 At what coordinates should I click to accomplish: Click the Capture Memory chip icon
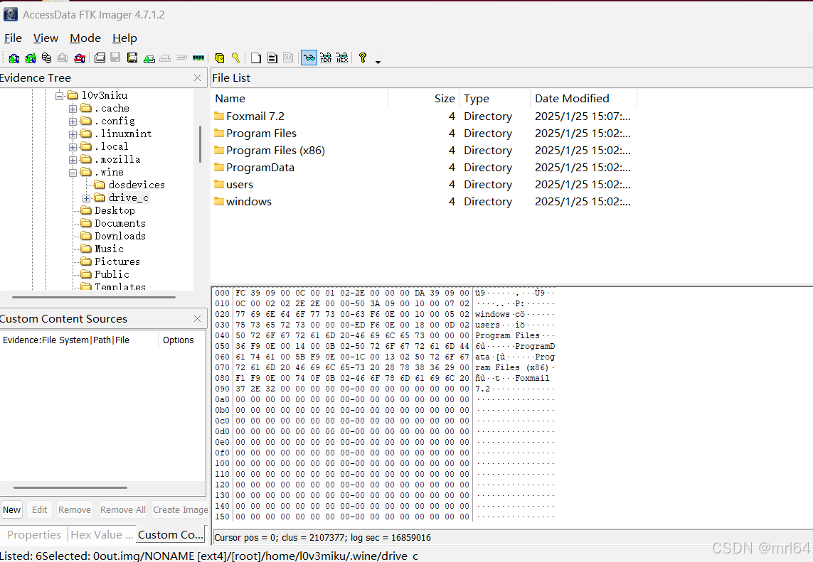point(198,58)
